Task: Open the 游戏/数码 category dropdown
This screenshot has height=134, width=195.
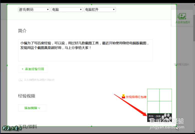Action: point(34,9)
